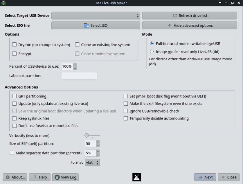
Task: Click the Label ext partition text field
Action: click(79, 75)
